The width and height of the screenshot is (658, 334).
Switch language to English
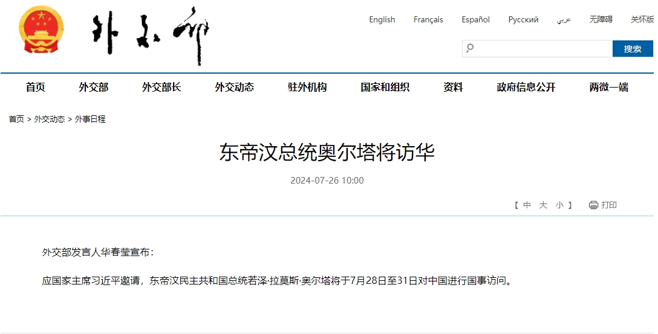pyautogui.click(x=382, y=19)
